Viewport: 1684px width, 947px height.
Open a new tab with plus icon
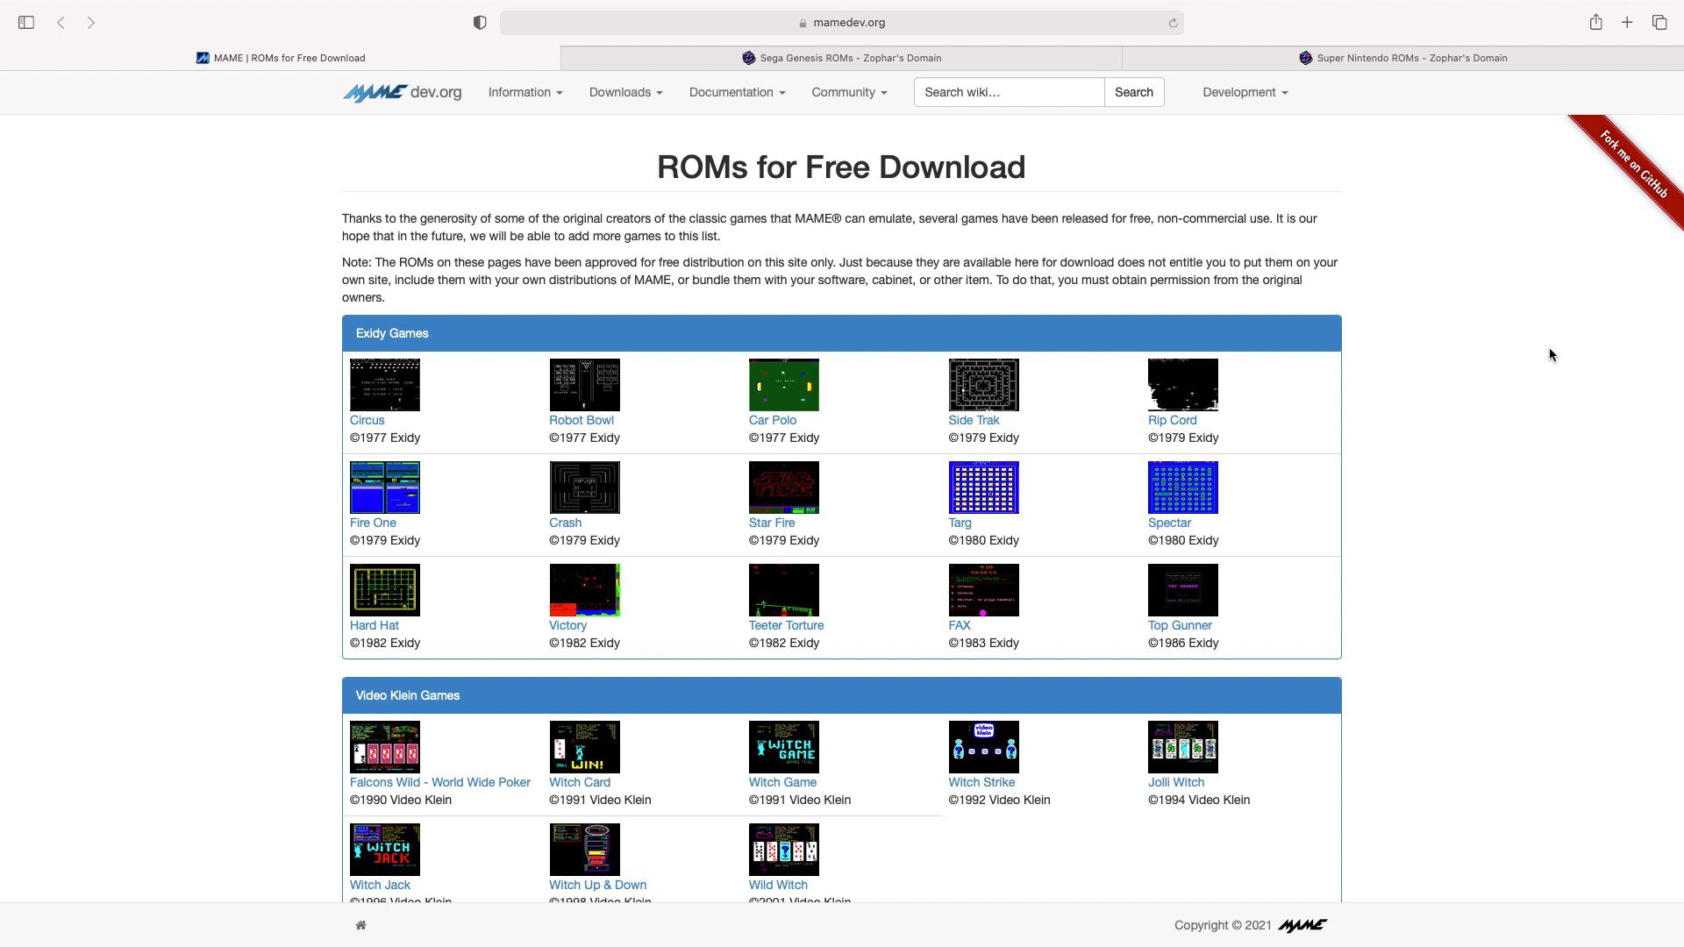tap(1627, 23)
